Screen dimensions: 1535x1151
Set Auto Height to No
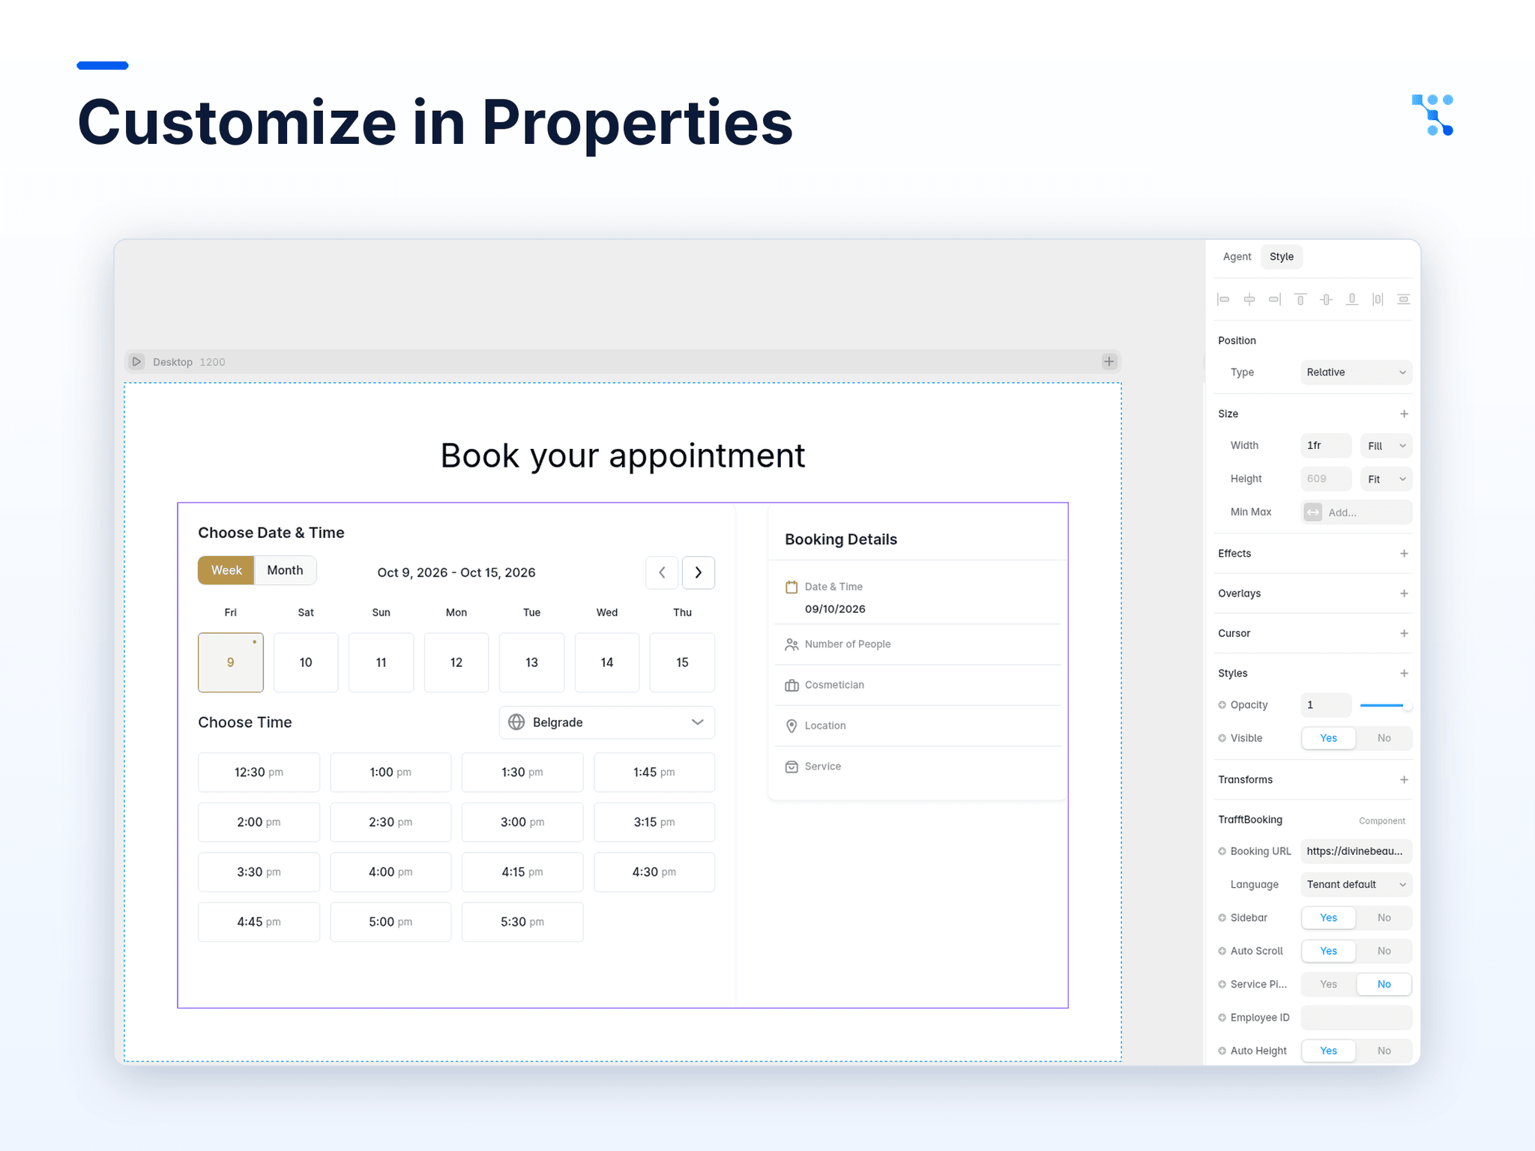(x=1384, y=1051)
